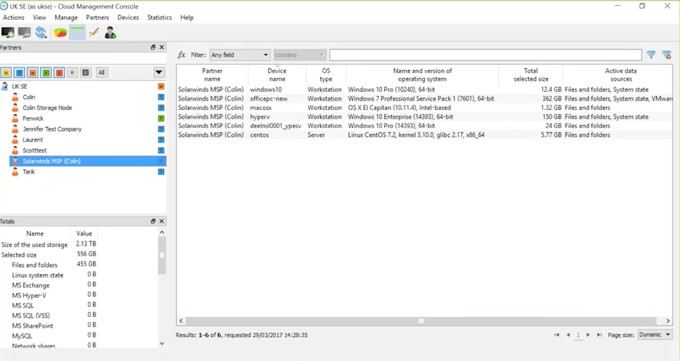680x361 pixels.
Task: Click the horizontal scrollbar thumb in device table
Action: point(421,321)
